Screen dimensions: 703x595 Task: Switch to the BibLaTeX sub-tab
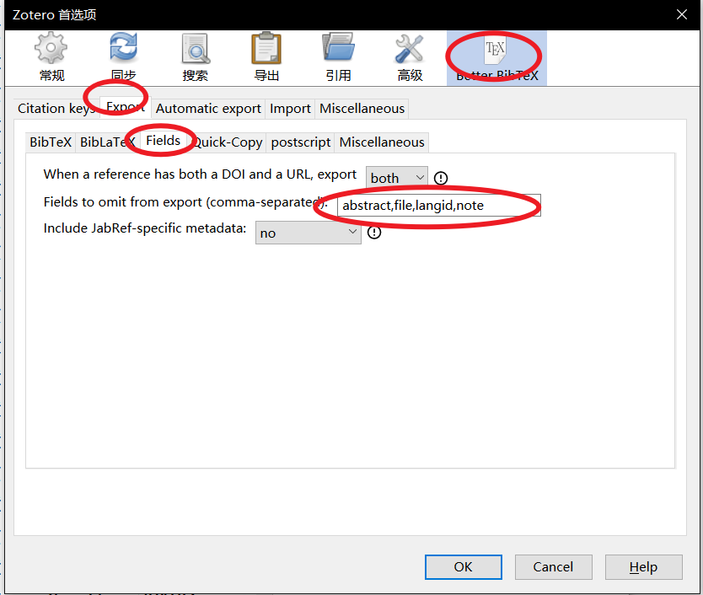pos(108,142)
